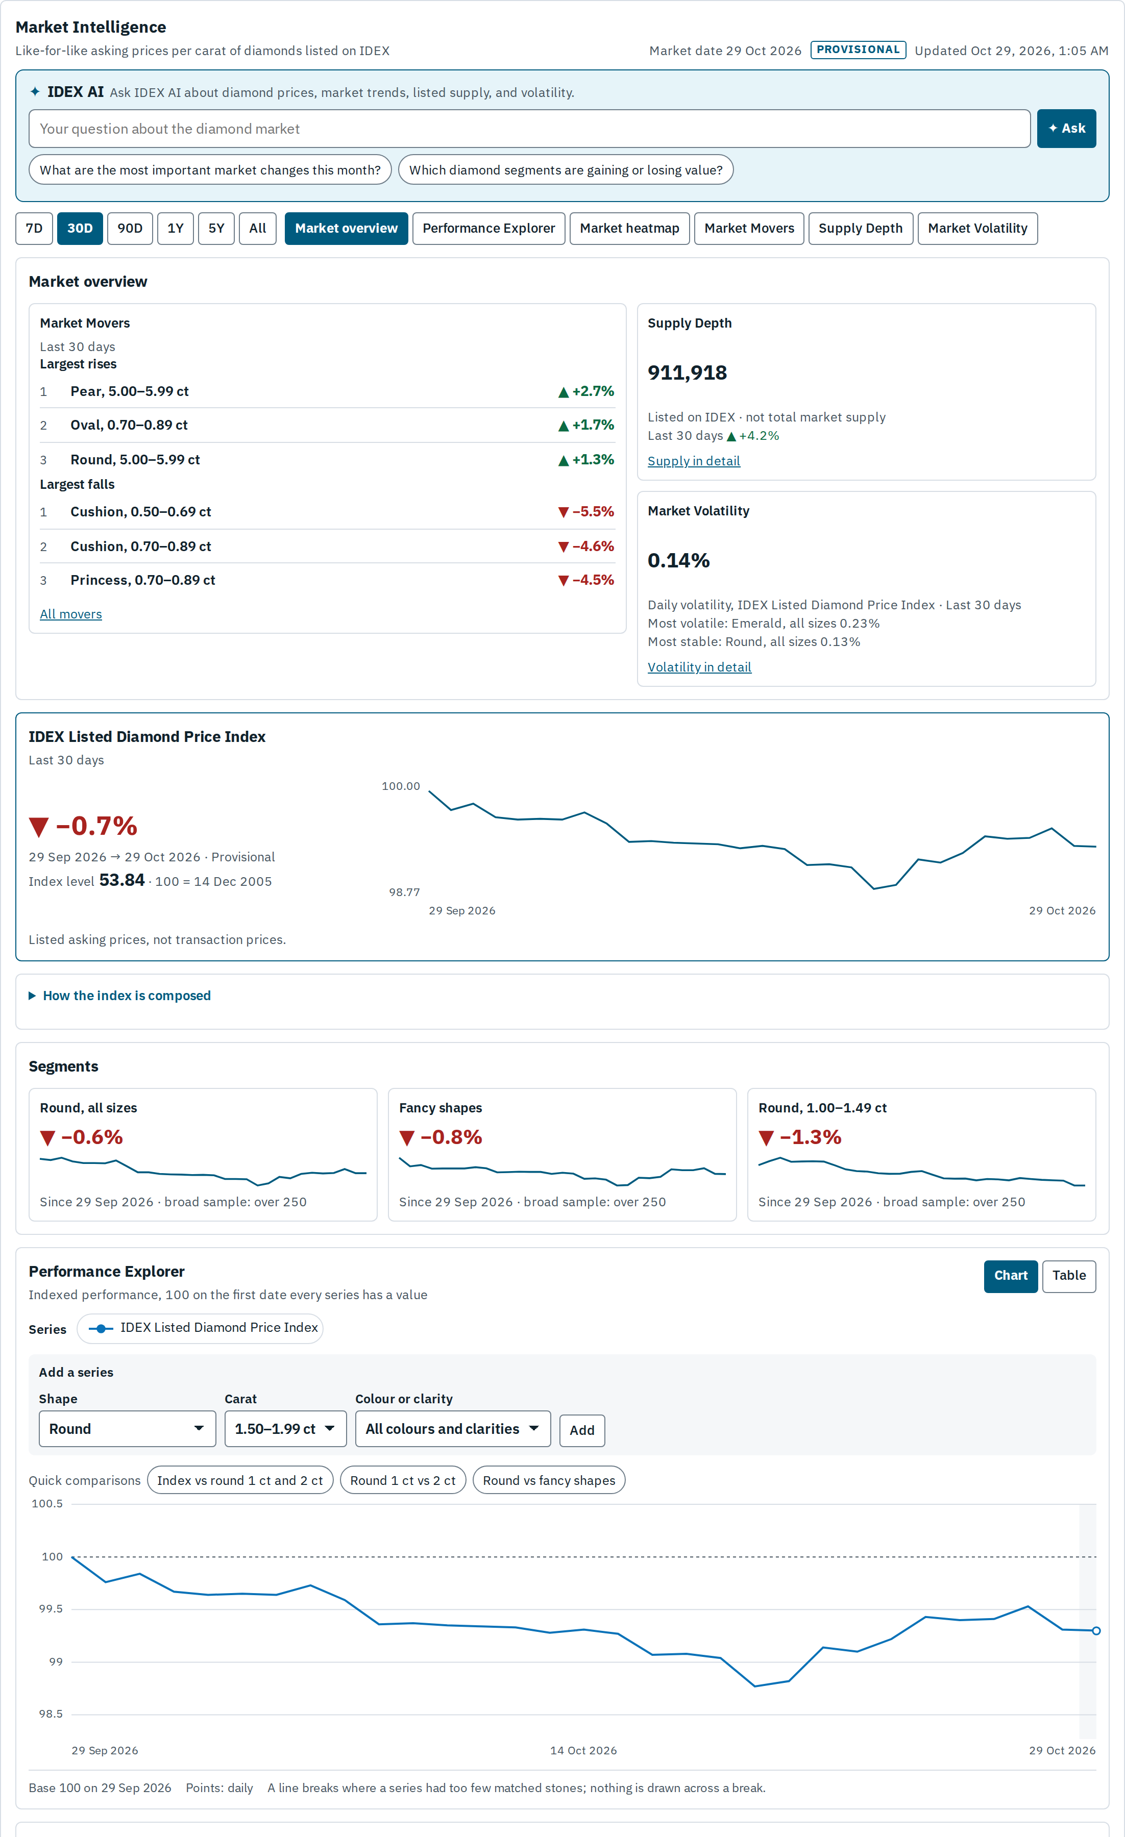Image resolution: width=1125 pixels, height=1837 pixels.
Task: Click the blue series marker for IDEX Listed Diamond Price Index
Action: 101,1329
